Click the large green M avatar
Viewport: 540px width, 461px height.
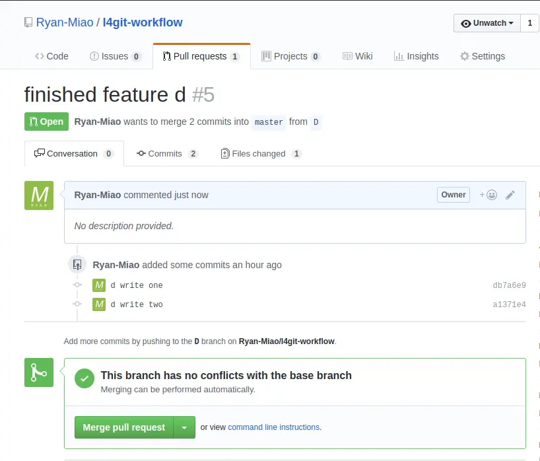click(x=39, y=195)
